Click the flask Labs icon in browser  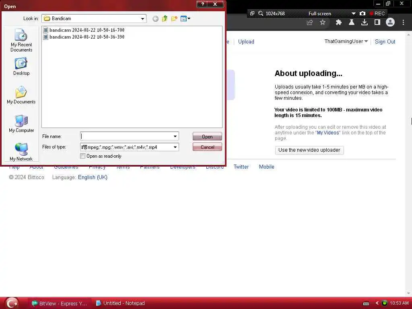tap(352, 23)
